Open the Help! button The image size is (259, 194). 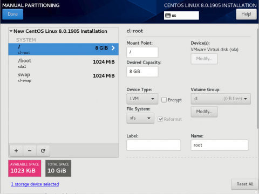pyautogui.click(x=246, y=14)
